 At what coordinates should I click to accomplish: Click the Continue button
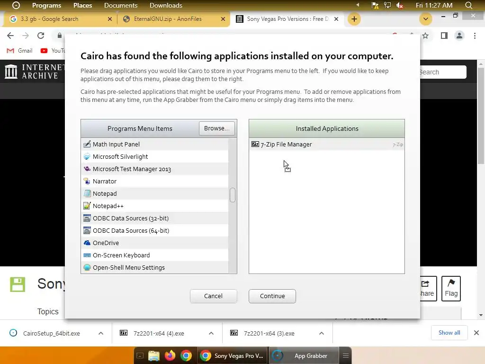(x=272, y=296)
